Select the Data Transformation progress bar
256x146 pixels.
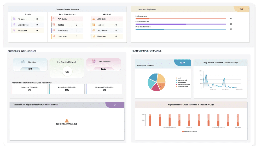181,29
